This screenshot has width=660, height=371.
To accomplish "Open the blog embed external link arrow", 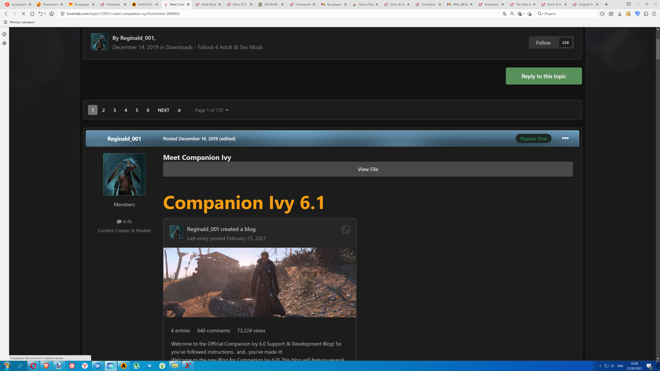I will [x=346, y=229].
